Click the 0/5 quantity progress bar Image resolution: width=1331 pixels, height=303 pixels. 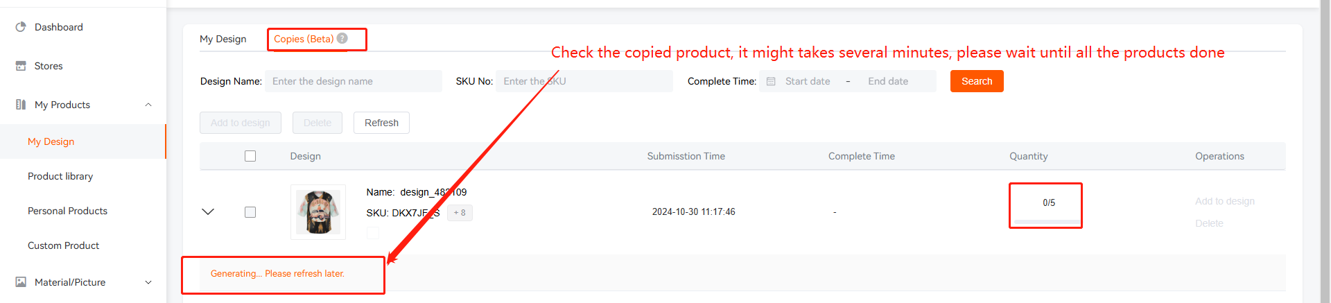1045,222
